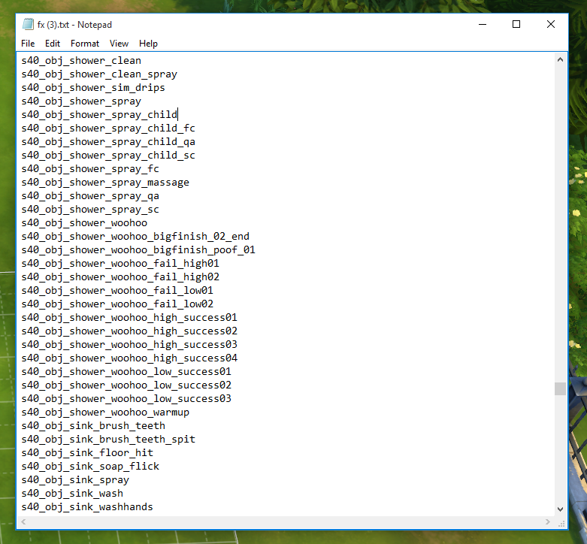Click line s40_obj_shower_woohoo_high_success01

[129, 318]
